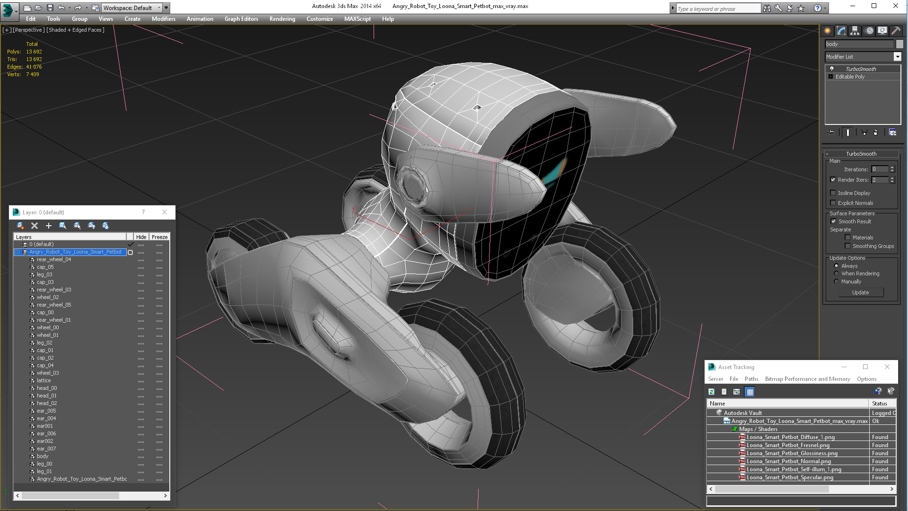
Task: Click the Update button
Action: click(x=860, y=292)
